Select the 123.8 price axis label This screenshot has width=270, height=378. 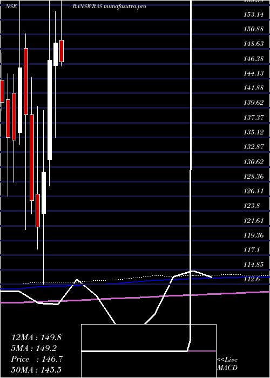coord(252,206)
